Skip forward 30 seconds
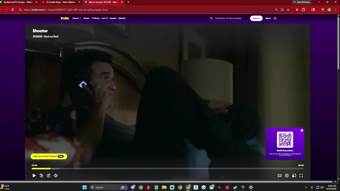 click(49, 176)
